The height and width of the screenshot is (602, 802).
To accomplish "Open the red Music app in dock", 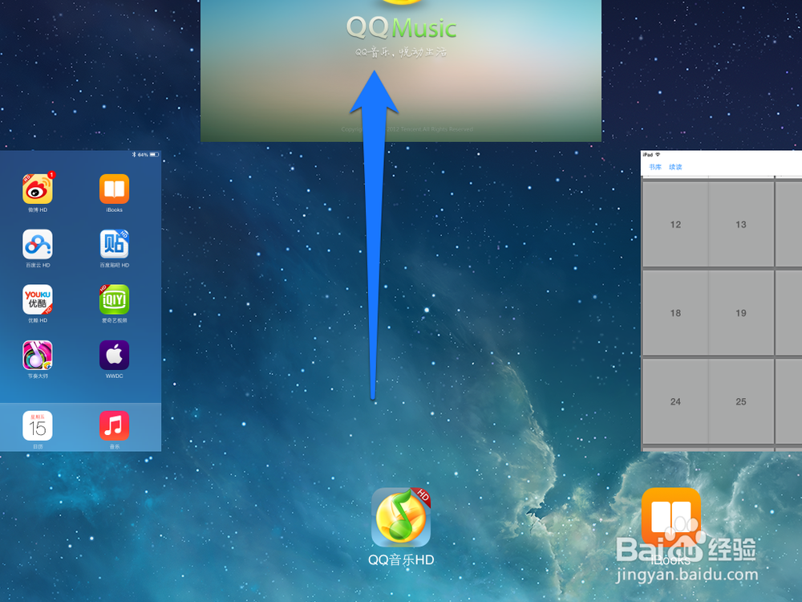I will click(x=114, y=425).
